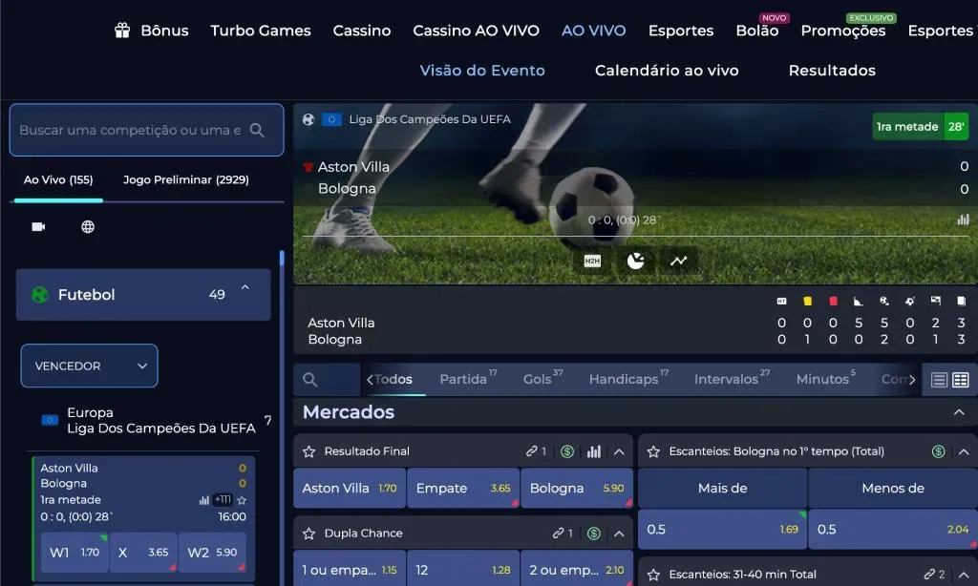Click cashout icon in Escanteios Bologna market
978x586 pixels.
point(938,452)
